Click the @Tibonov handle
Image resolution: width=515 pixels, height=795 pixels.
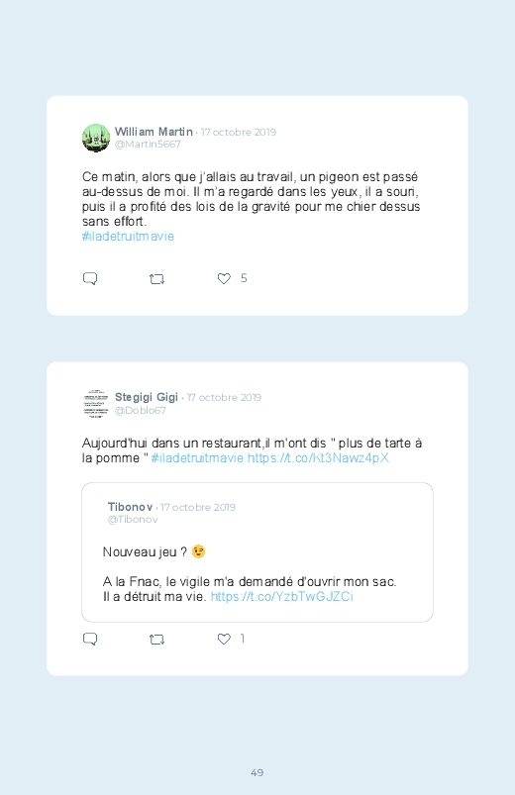coord(133,519)
